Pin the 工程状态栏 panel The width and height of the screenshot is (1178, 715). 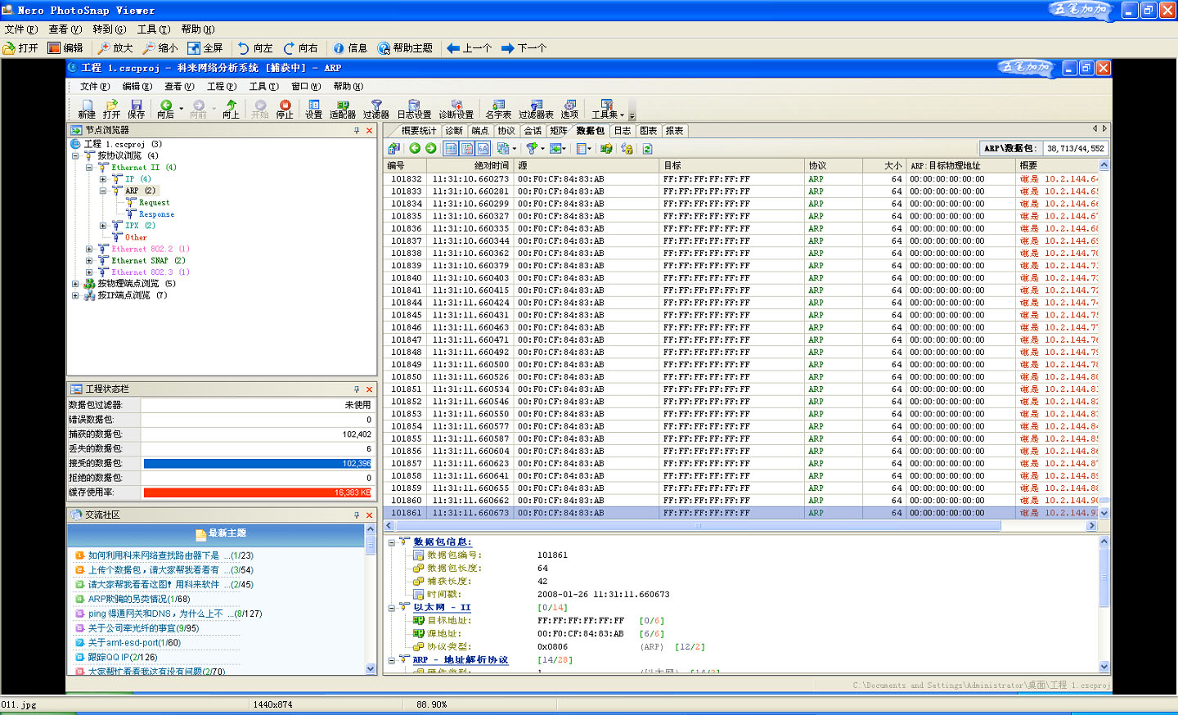pyautogui.click(x=357, y=389)
